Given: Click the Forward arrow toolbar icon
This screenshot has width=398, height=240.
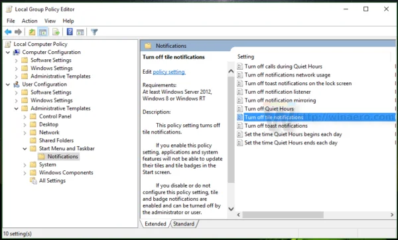Looking at the screenshot, I should (18, 32).
